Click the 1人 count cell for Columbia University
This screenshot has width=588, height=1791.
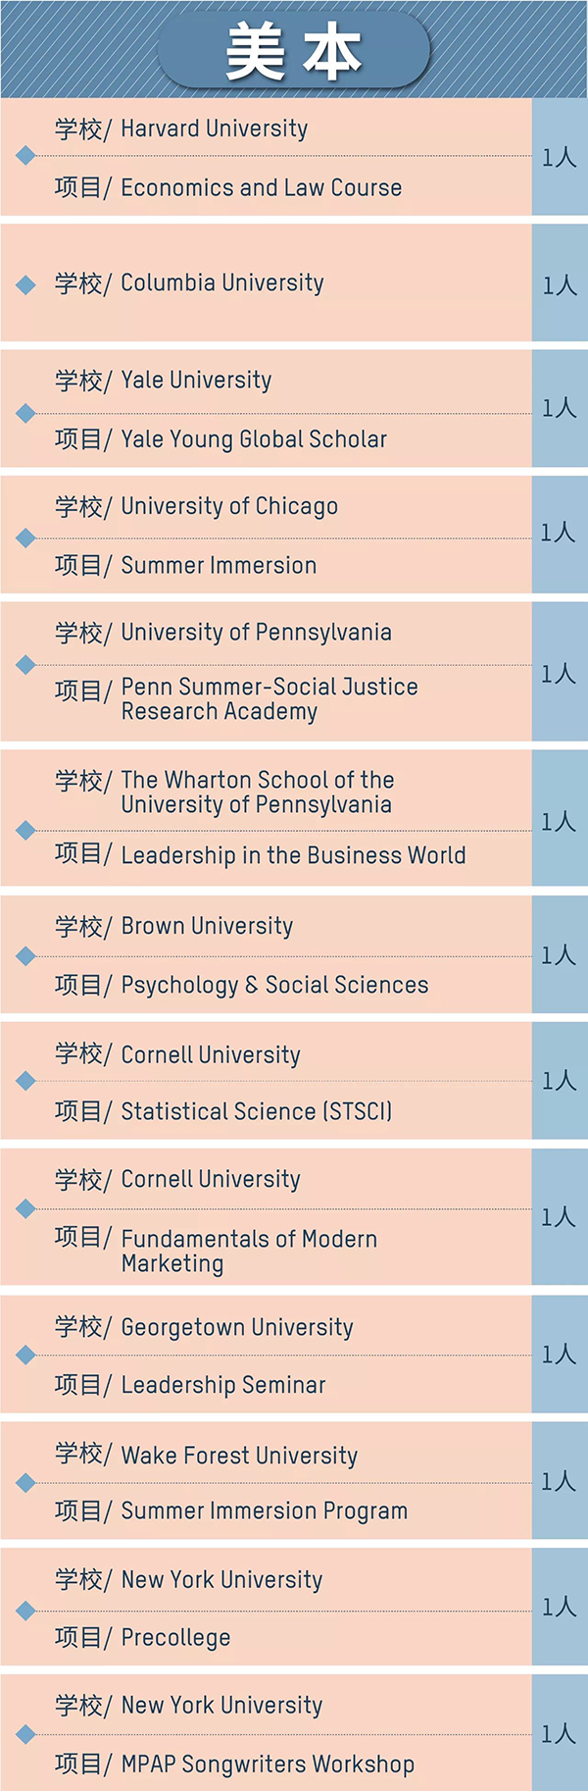point(560,283)
